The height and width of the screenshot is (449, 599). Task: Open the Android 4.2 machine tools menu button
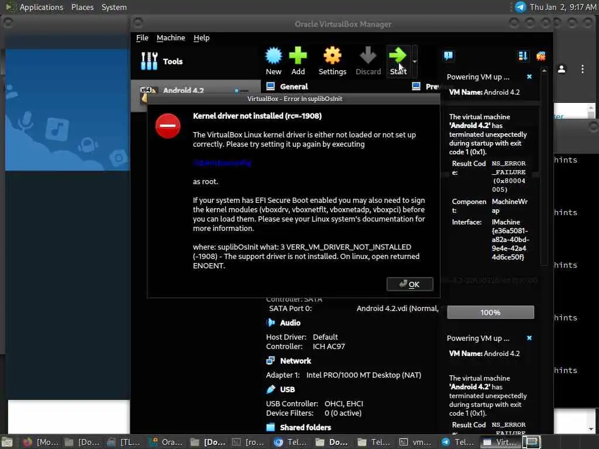tap(242, 91)
